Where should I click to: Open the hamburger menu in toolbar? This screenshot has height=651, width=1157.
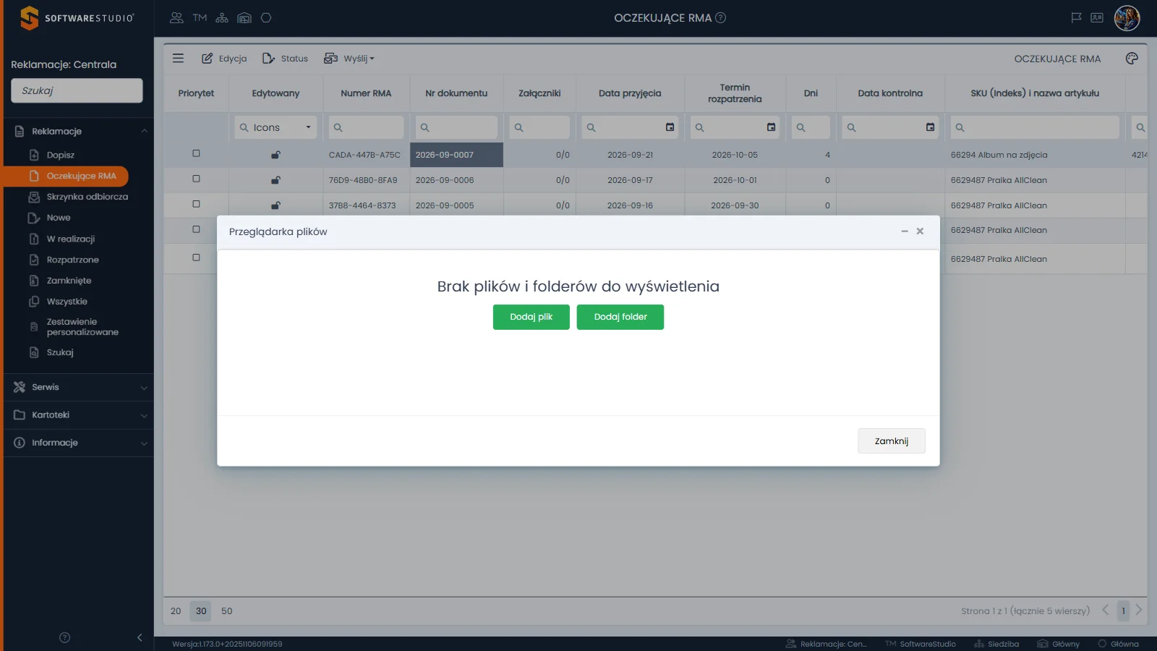[178, 59]
